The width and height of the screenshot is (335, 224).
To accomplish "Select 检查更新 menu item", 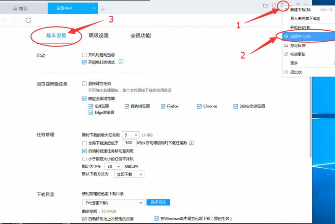I will click(x=309, y=54).
